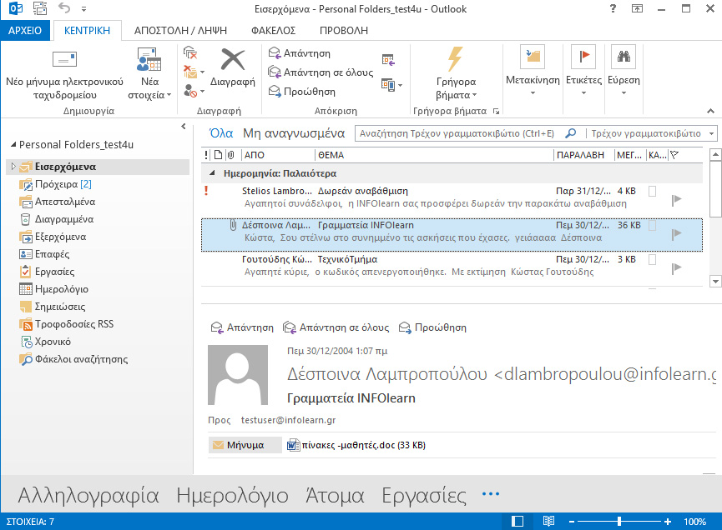Click Απάντηση in the ribbon Απόκριση group

tap(300, 53)
